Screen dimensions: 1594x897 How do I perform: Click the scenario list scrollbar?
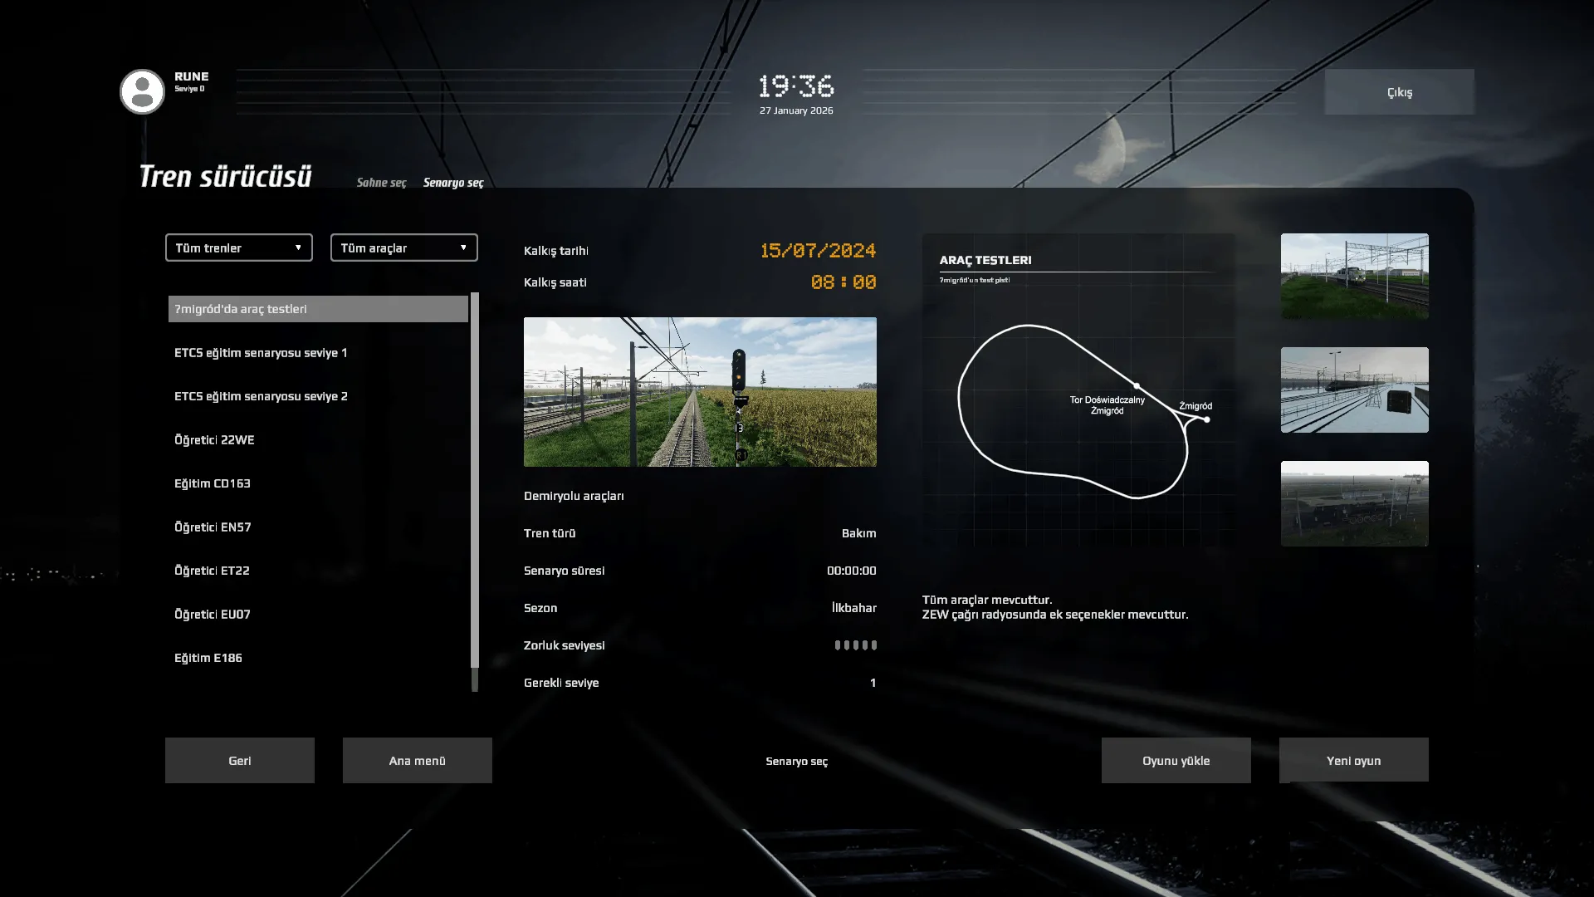pos(475,482)
